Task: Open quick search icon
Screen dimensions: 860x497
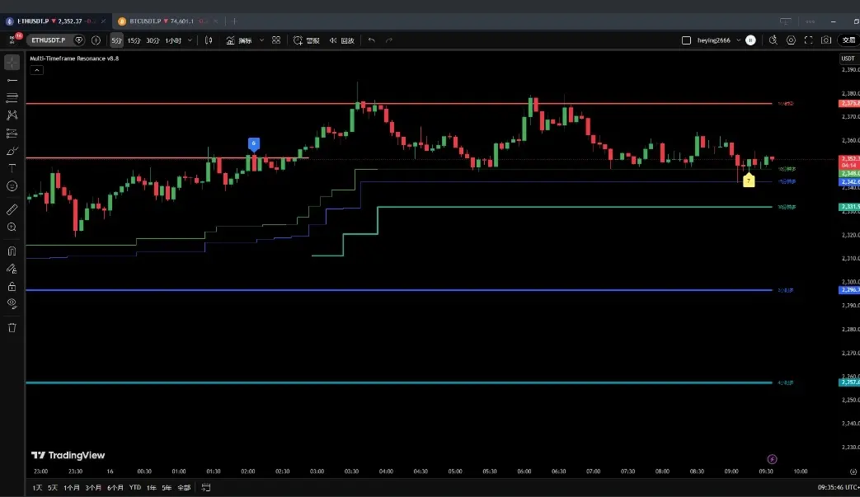Action: 773,40
